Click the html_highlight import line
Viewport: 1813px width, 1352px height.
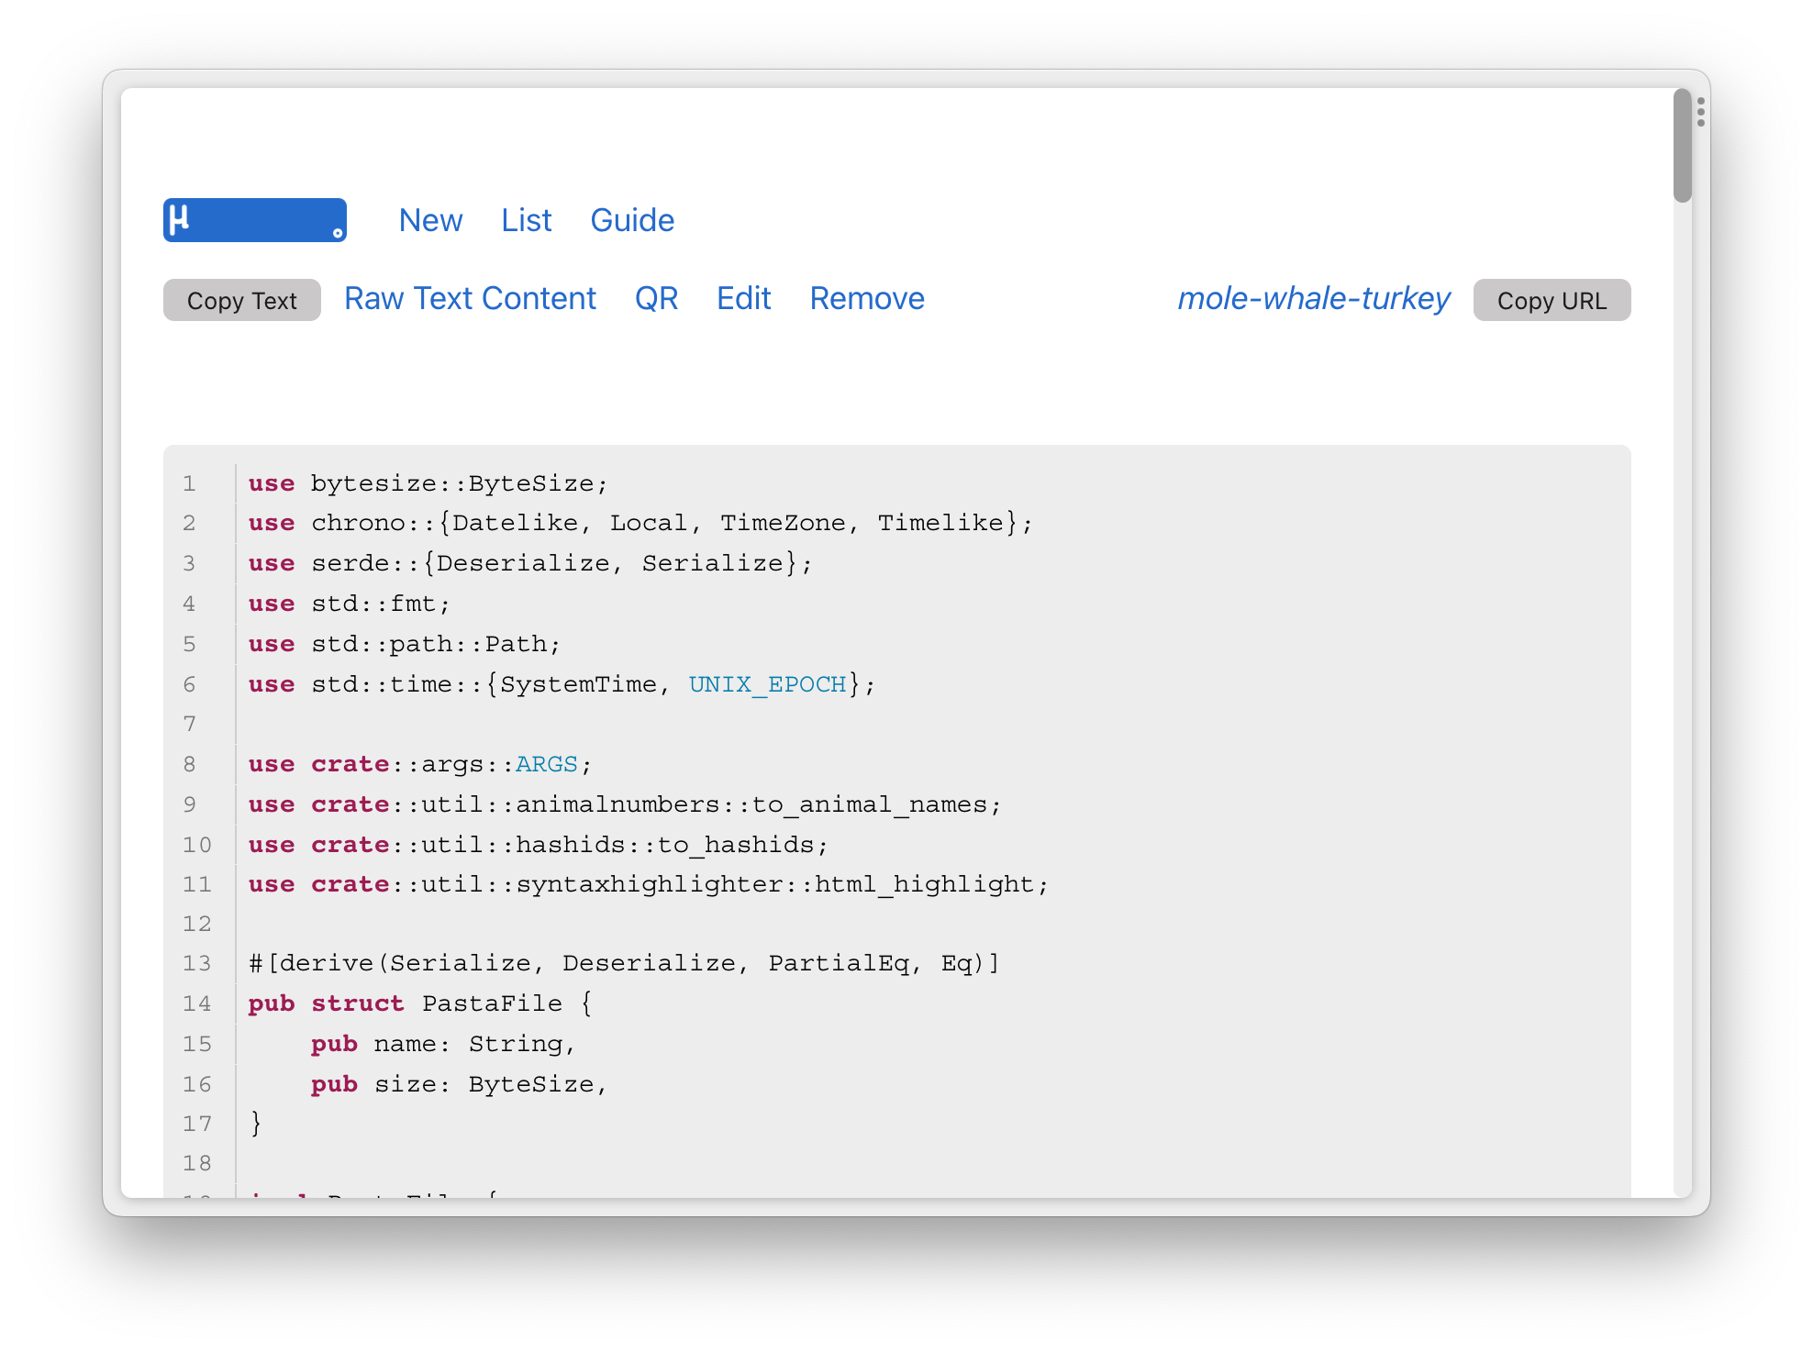click(648, 884)
